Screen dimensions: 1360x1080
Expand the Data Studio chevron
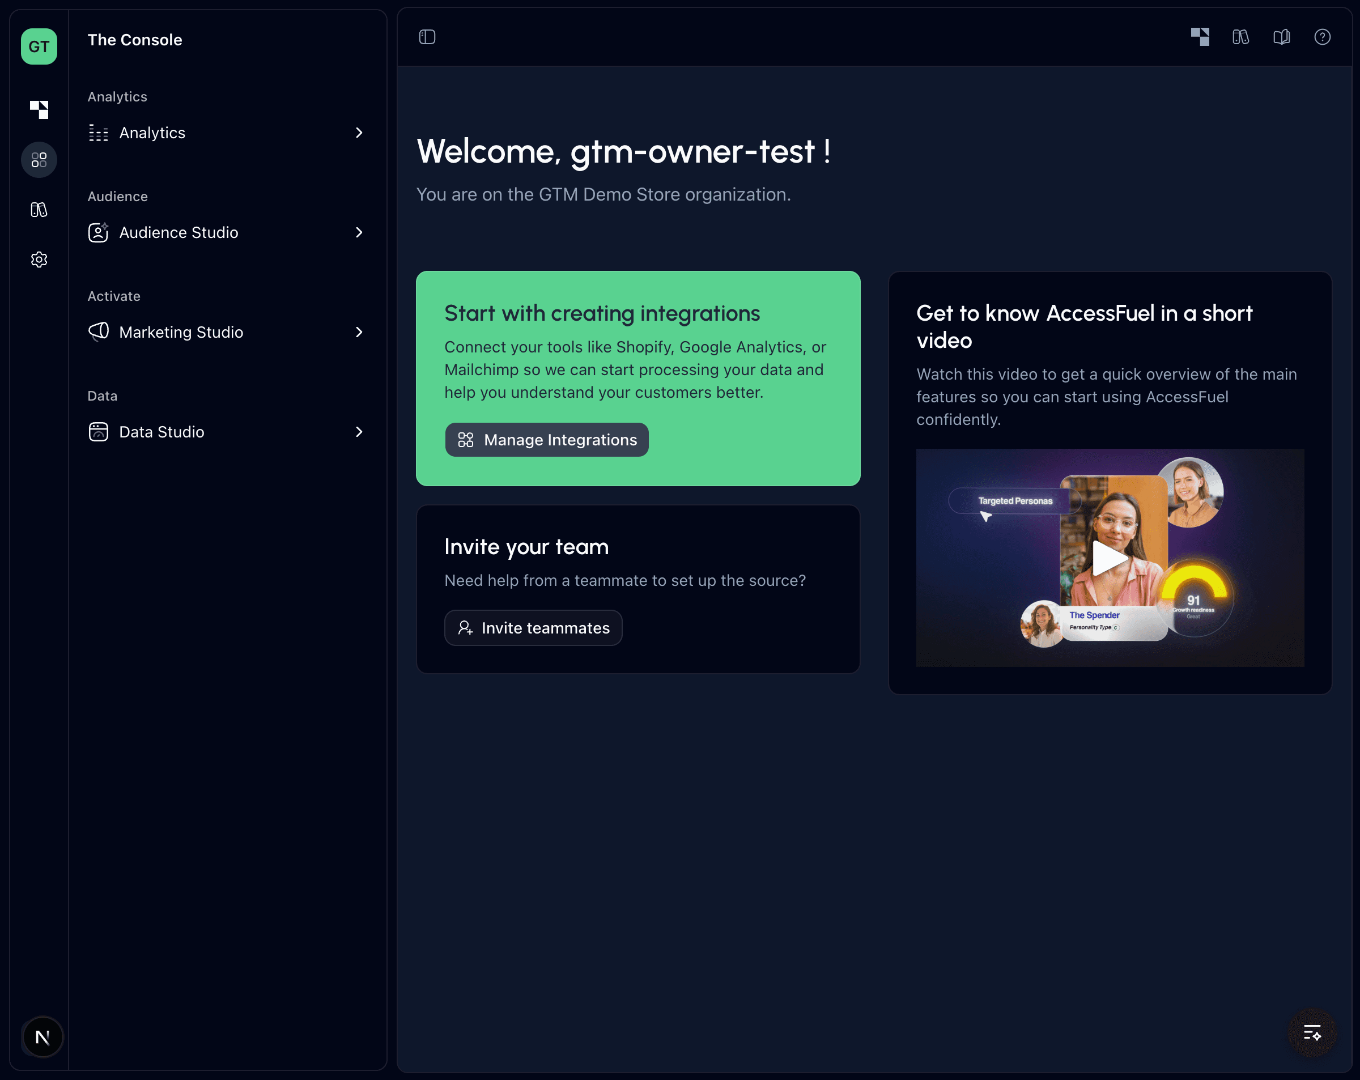tap(360, 432)
